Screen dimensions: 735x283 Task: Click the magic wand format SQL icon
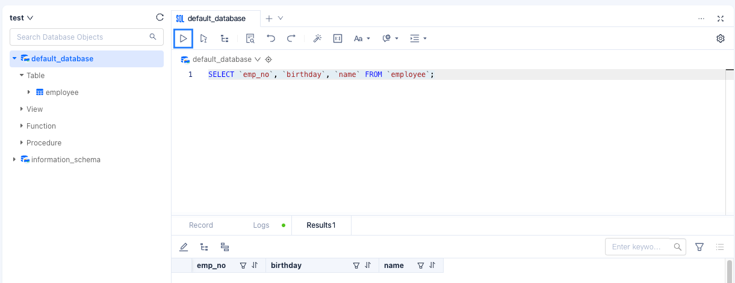click(317, 38)
